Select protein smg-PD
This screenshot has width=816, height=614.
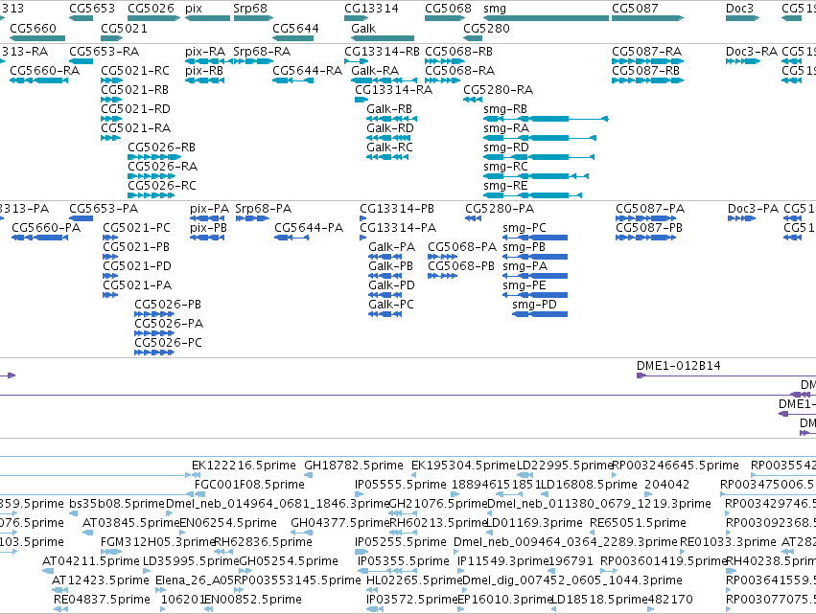[540, 314]
